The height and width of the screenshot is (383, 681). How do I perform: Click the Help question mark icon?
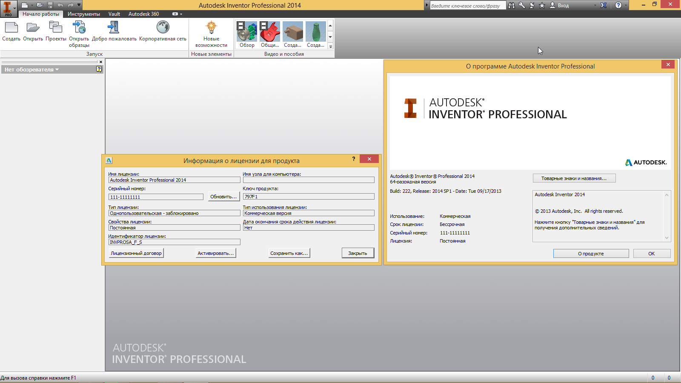(618, 5)
